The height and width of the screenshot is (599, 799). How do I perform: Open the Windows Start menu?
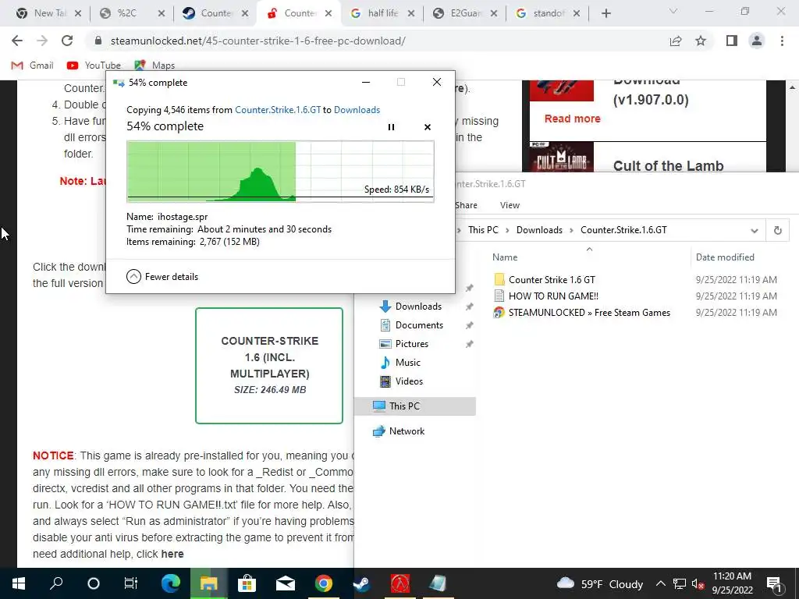(x=19, y=583)
